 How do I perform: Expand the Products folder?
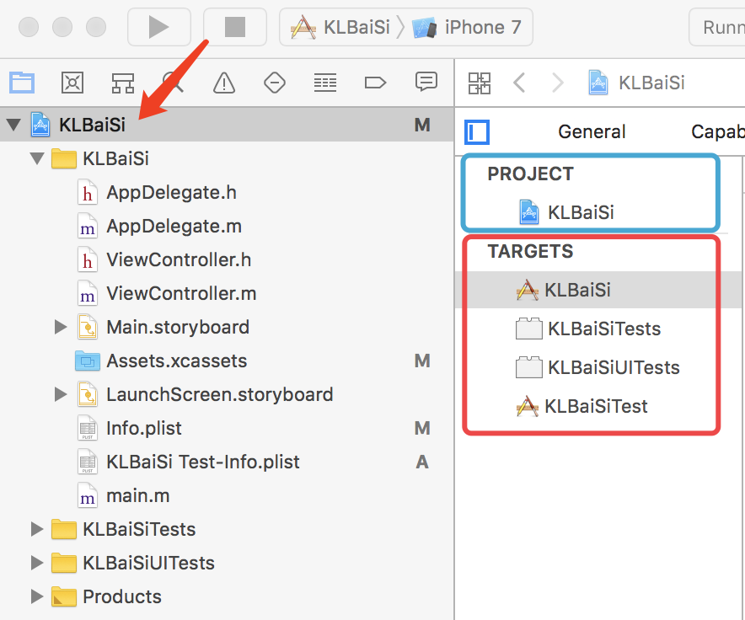[36, 596]
